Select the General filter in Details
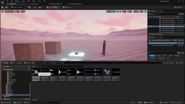The image size is (185, 104). (152, 56)
